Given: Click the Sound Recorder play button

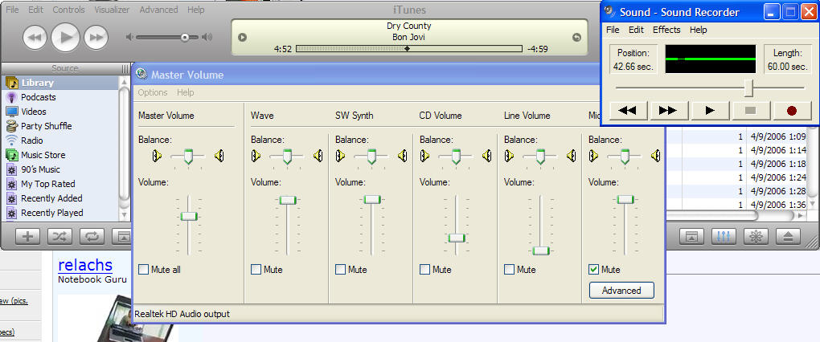Looking at the screenshot, I should pyautogui.click(x=710, y=110).
